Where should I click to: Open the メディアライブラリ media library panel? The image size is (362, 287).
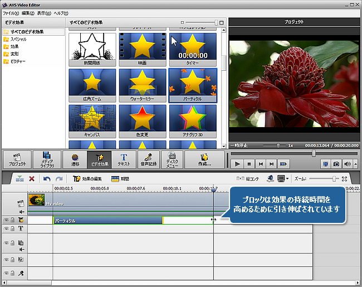[47, 159]
